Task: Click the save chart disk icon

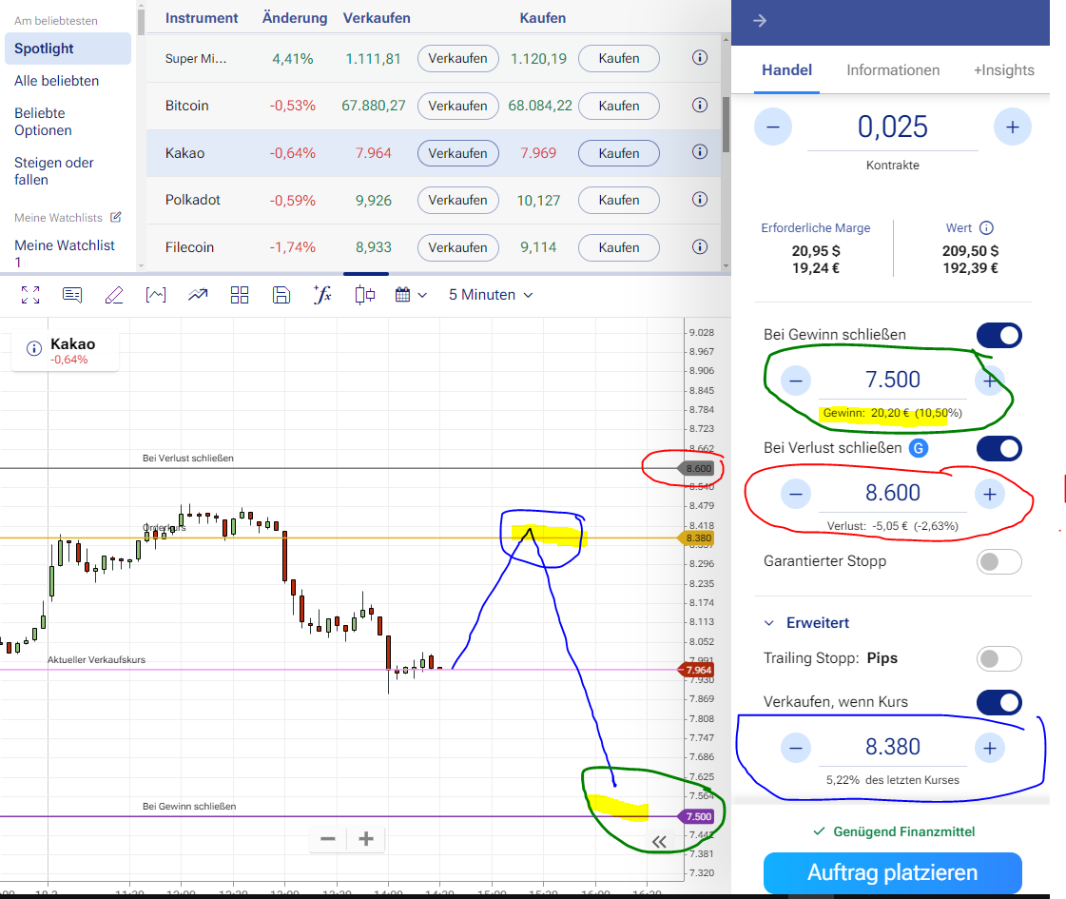Action: coord(281,295)
